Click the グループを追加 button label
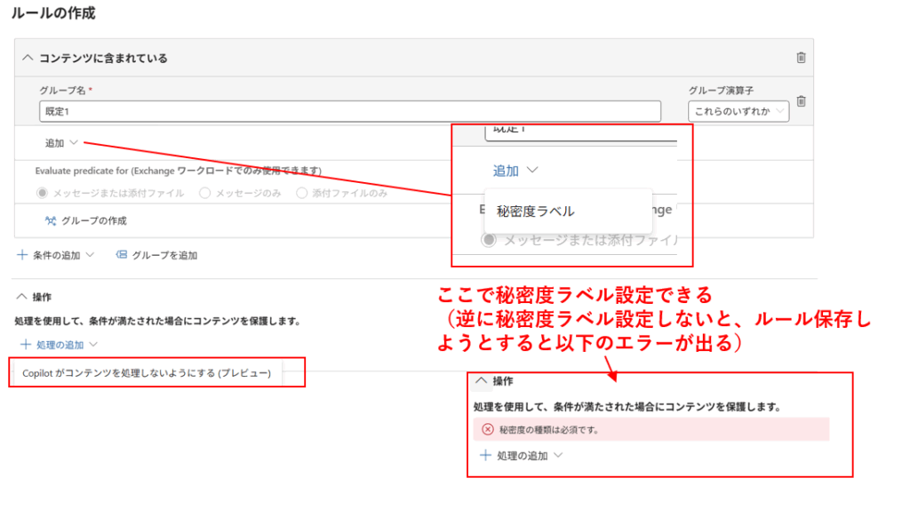The height and width of the screenshot is (510, 910). [x=164, y=255]
